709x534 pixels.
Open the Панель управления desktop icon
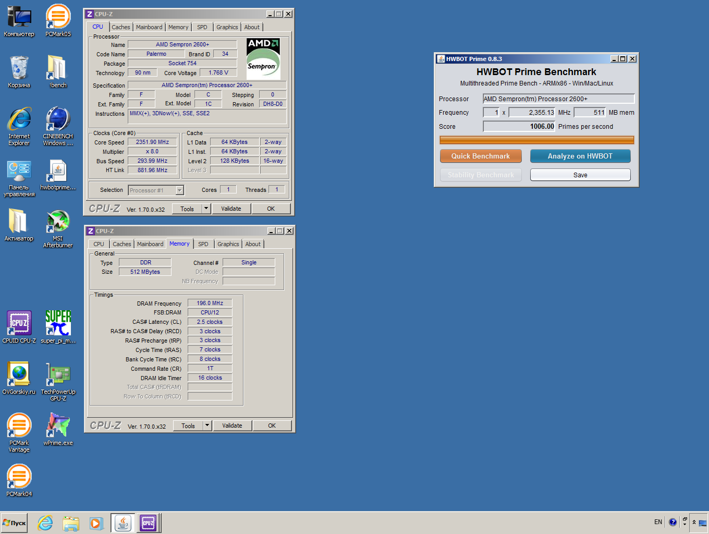pyautogui.click(x=19, y=179)
